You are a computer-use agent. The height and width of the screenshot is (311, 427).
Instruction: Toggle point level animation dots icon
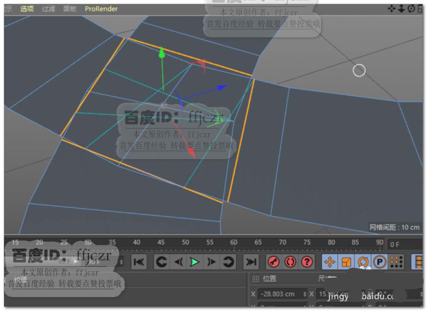pos(396,262)
